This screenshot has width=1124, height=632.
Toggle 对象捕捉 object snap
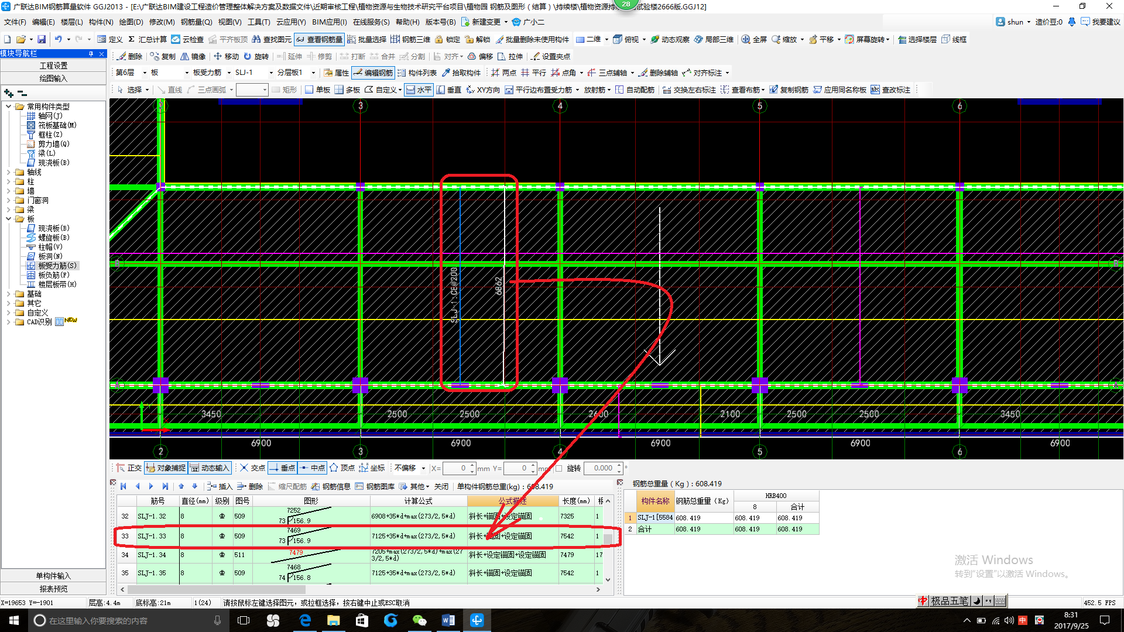tap(166, 468)
